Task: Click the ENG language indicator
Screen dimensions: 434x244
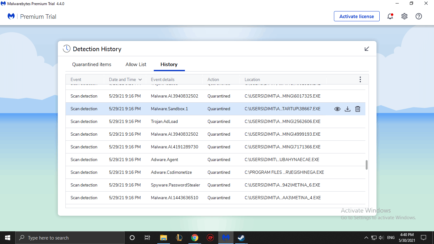Action: tap(391, 238)
